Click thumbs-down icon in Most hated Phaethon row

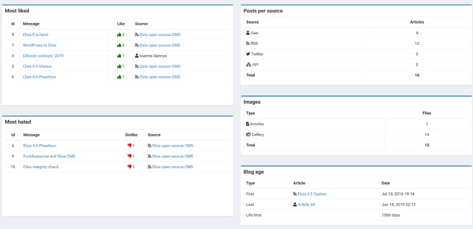(x=129, y=146)
